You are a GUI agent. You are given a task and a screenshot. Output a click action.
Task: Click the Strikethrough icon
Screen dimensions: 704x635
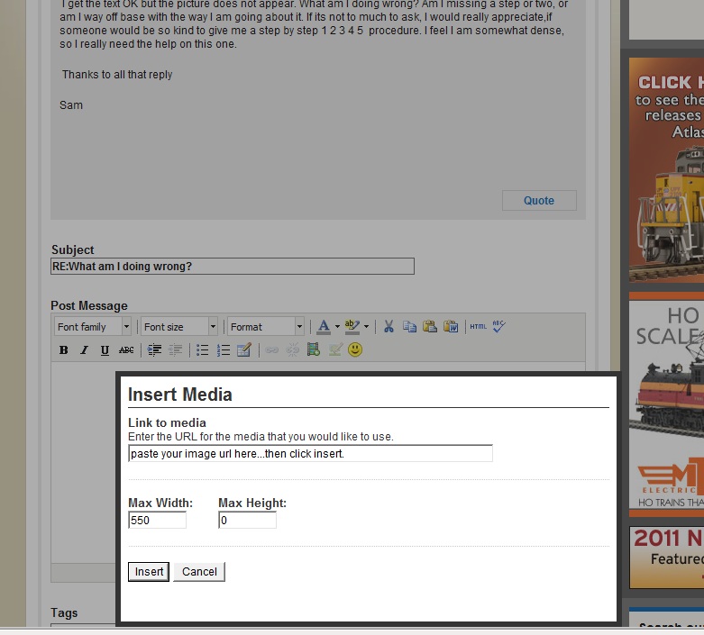pyautogui.click(x=126, y=350)
